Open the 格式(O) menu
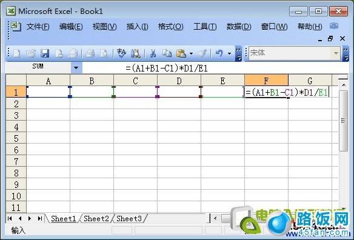Image resolution: width=354 pixels, height=240 pixels. (x=171, y=27)
